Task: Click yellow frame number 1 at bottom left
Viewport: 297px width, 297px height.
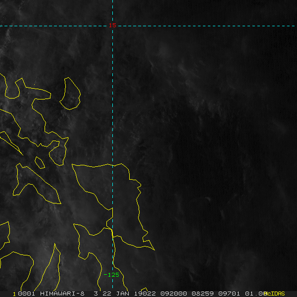Action: pyautogui.click(x=14, y=294)
